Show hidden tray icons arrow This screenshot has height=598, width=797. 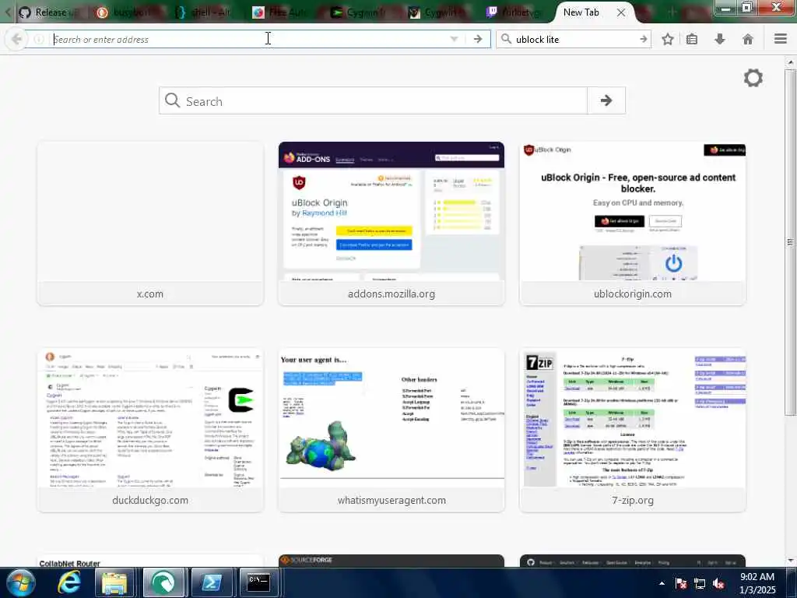pos(662,583)
